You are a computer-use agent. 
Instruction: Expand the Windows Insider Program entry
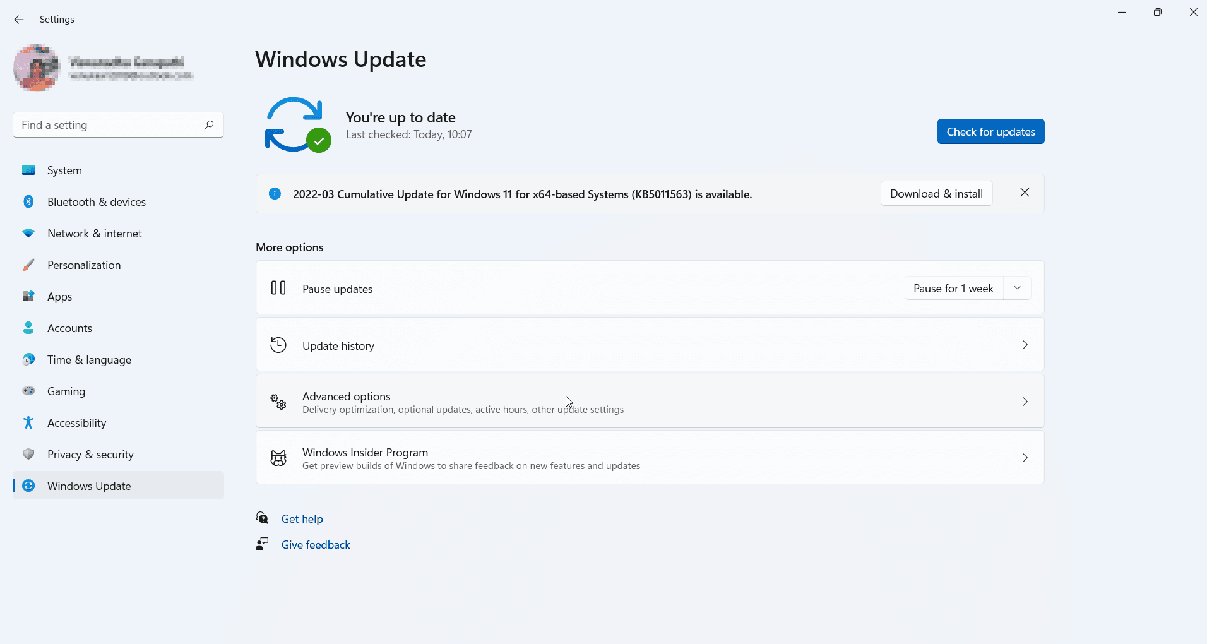pos(1025,458)
